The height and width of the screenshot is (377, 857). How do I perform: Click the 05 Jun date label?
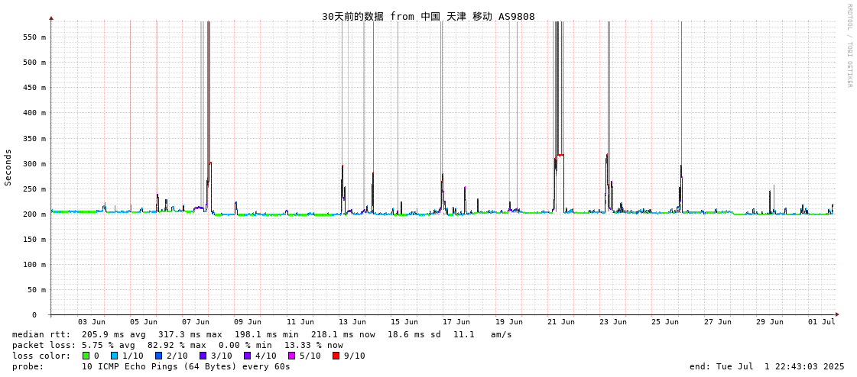pos(143,322)
